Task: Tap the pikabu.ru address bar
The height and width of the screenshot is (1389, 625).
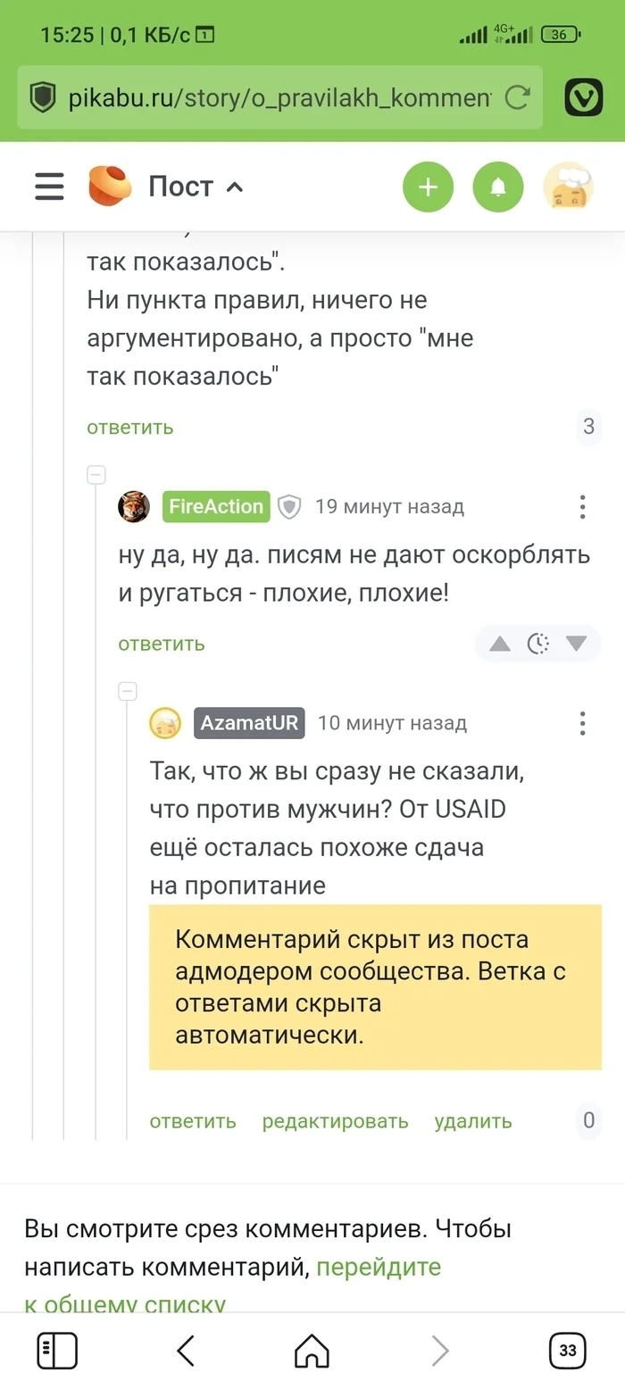Action: pyautogui.click(x=279, y=97)
